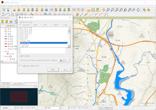Open the PlugIn menu
Viewport: 156px width, 110px height.
pos(69,6)
